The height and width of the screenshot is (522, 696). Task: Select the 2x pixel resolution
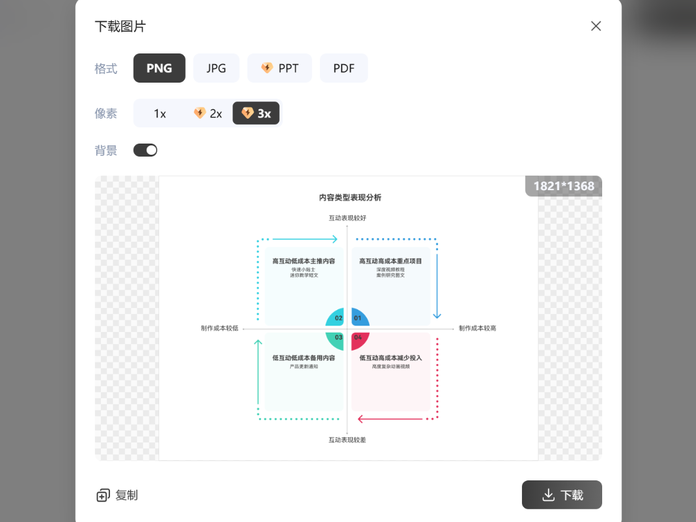point(209,113)
